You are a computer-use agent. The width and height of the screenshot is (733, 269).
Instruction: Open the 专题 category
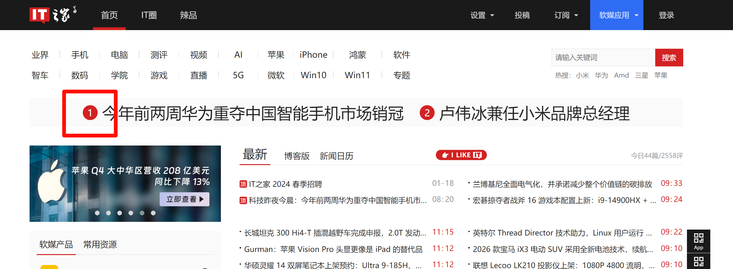[402, 75]
